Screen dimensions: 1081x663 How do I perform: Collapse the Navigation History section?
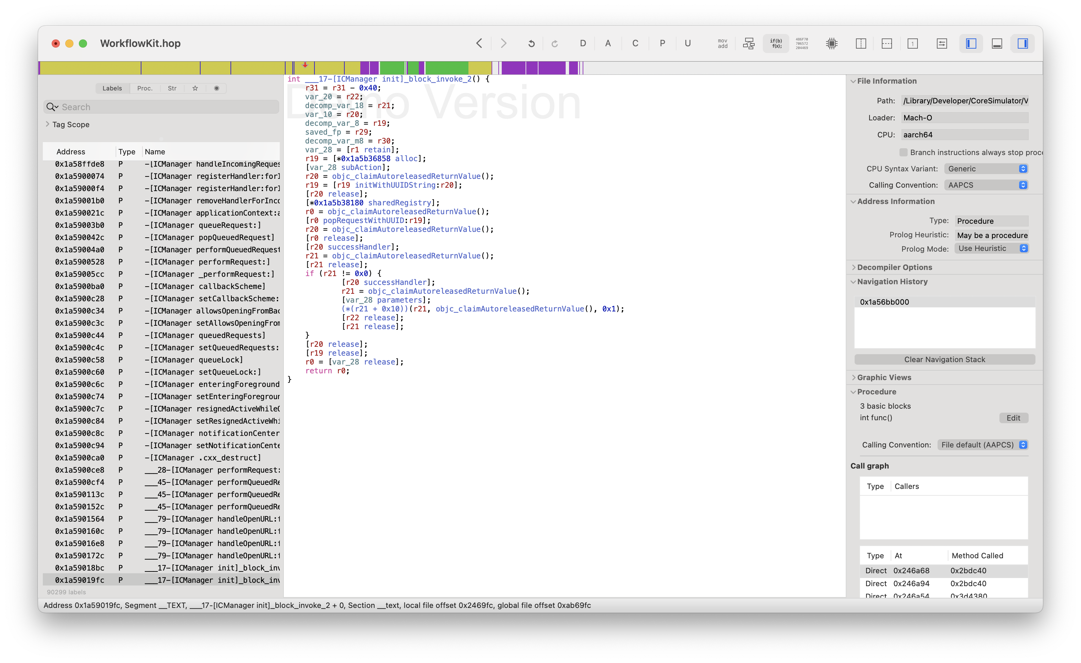(x=853, y=282)
